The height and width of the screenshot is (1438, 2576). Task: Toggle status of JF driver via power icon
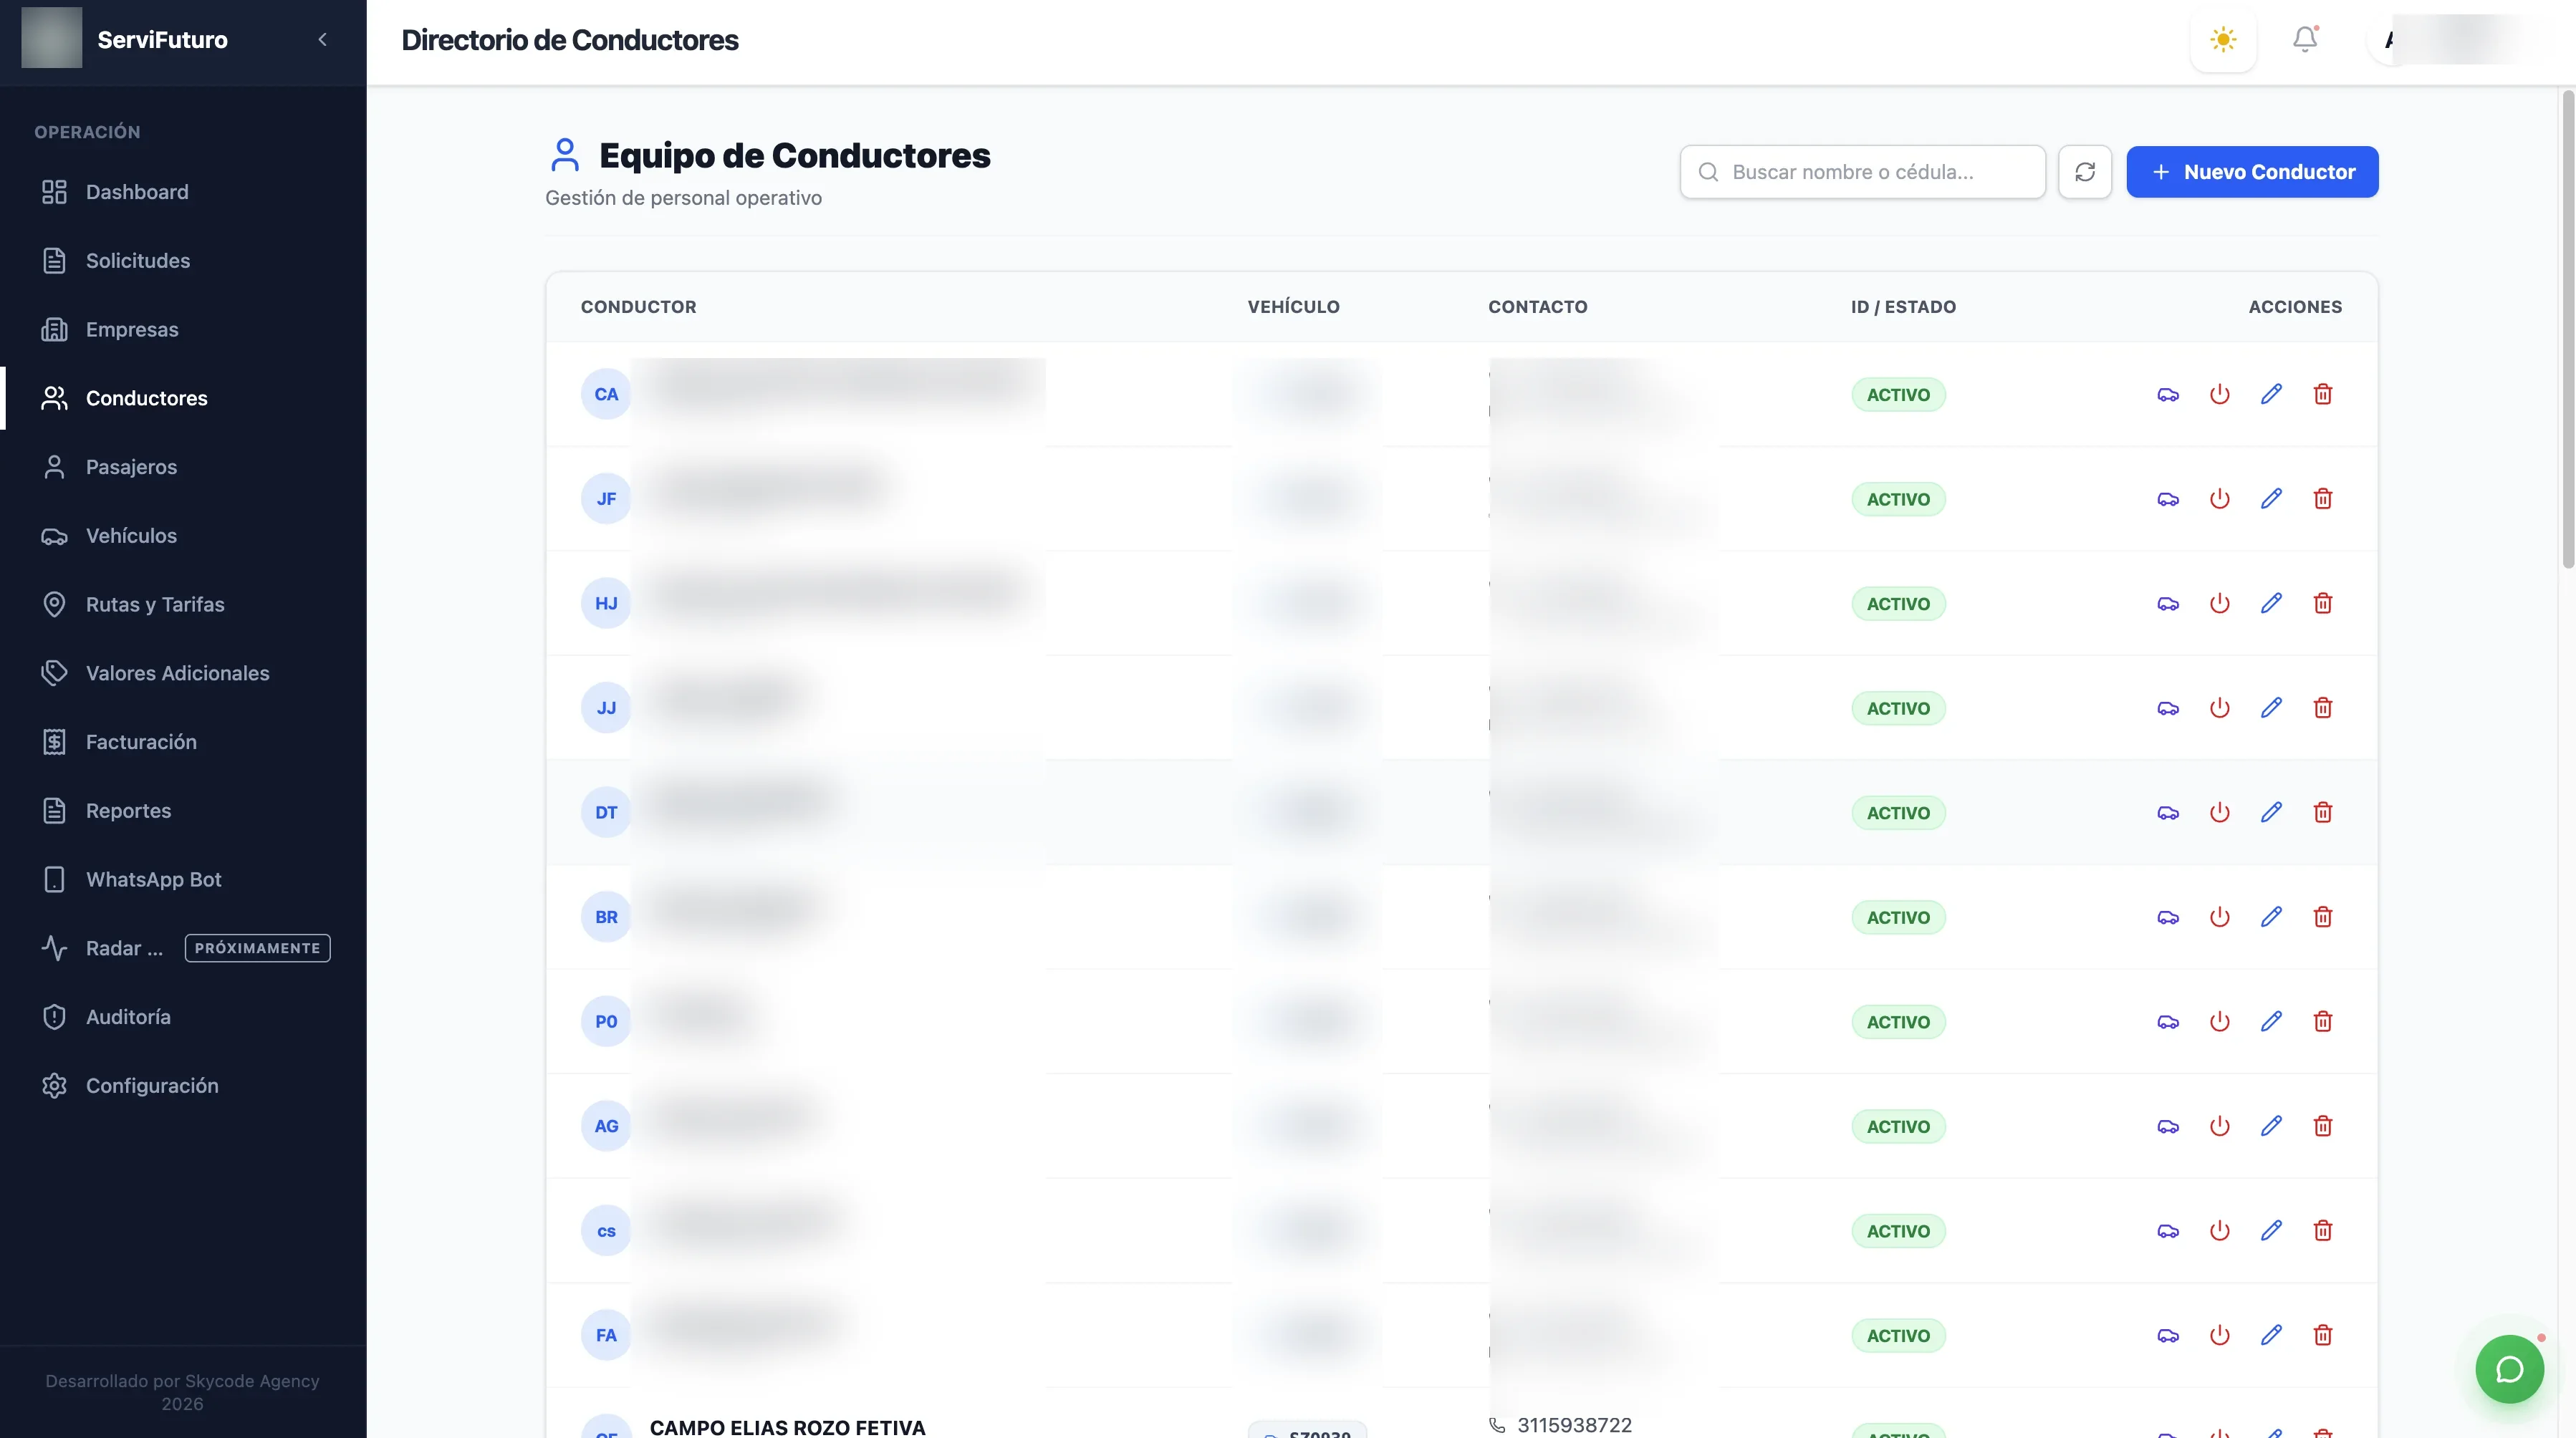coord(2220,499)
